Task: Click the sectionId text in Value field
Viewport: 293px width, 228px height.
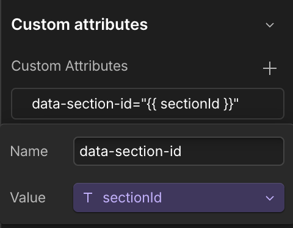Action: click(x=132, y=198)
